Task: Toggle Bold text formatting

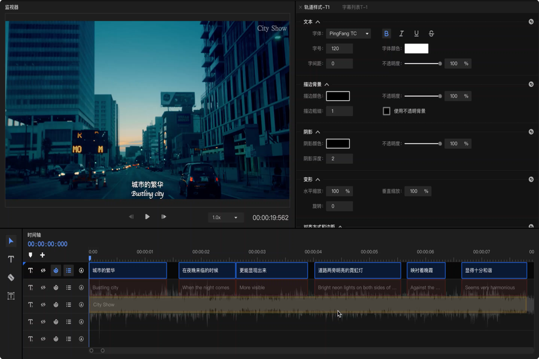Action: [x=386, y=33]
